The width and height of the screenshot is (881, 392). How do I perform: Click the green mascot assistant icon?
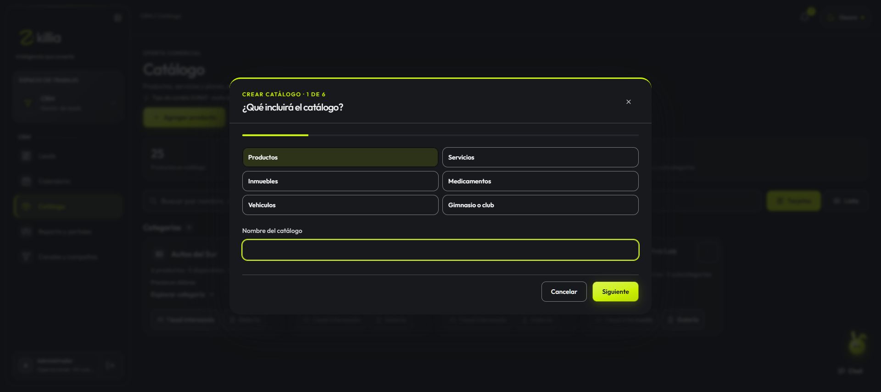tap(857, 343)
